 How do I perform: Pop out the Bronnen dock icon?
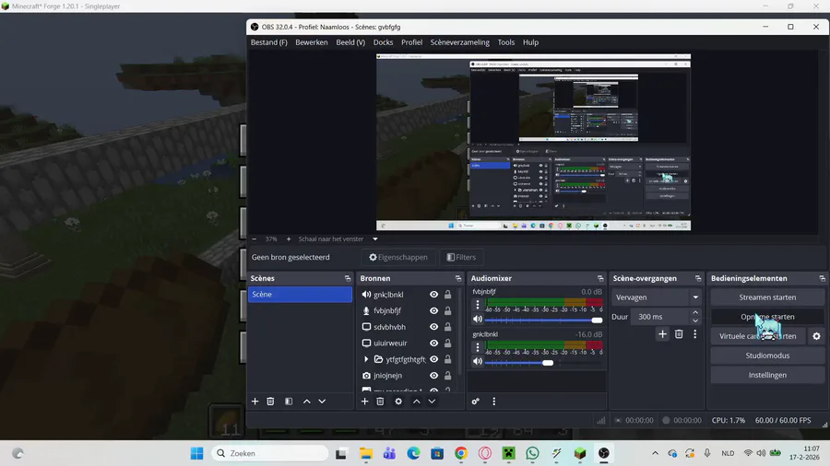click(x=458, y=278)
